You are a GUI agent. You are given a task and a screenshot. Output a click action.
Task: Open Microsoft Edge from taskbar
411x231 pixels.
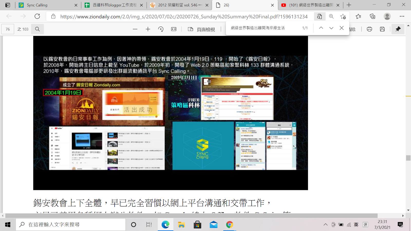click(x=165, y=225)
